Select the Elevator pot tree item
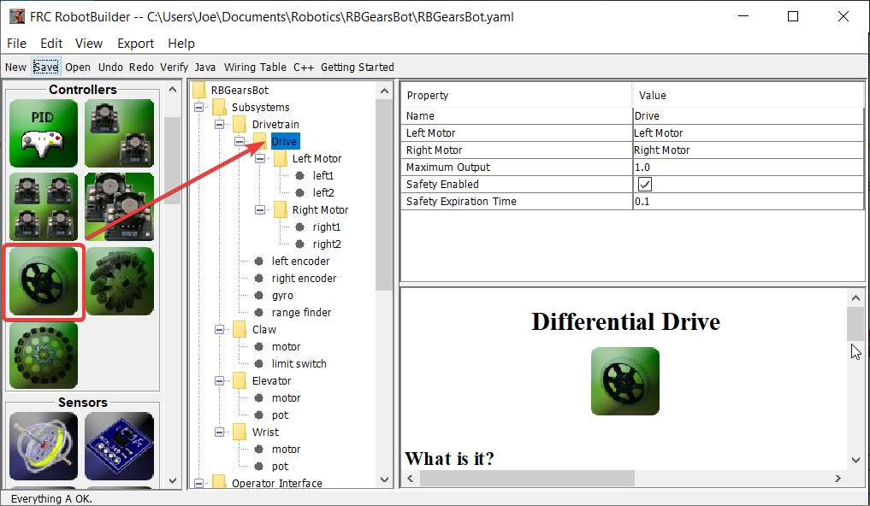 click(280, 415)
